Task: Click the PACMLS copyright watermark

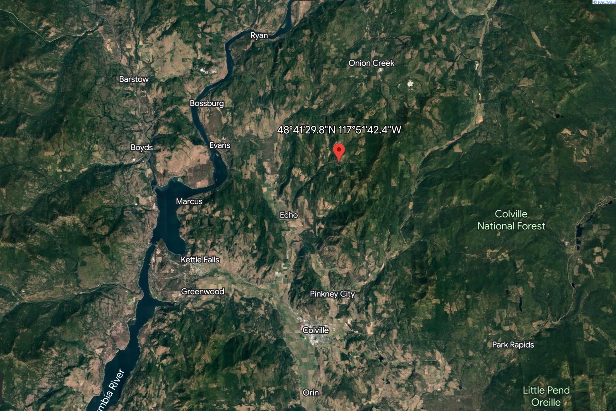Action: pos(604,2)
